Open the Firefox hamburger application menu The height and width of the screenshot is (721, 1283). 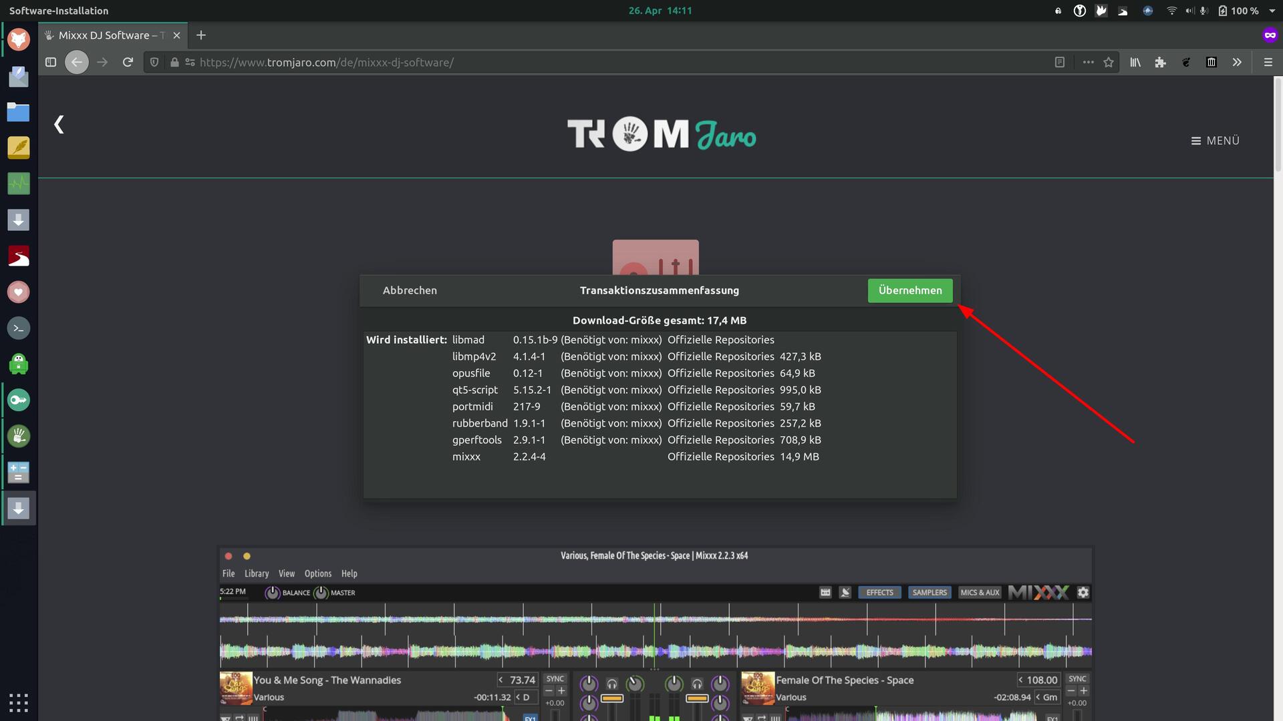click(x=1268, y=62)
